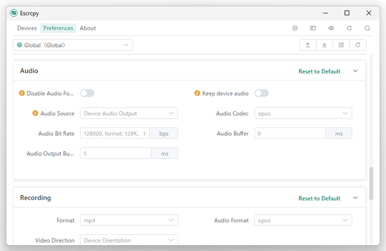386x251 pixels.
Task: Click the refresh icon in top toolbar
Action: [x=349, y=28]
